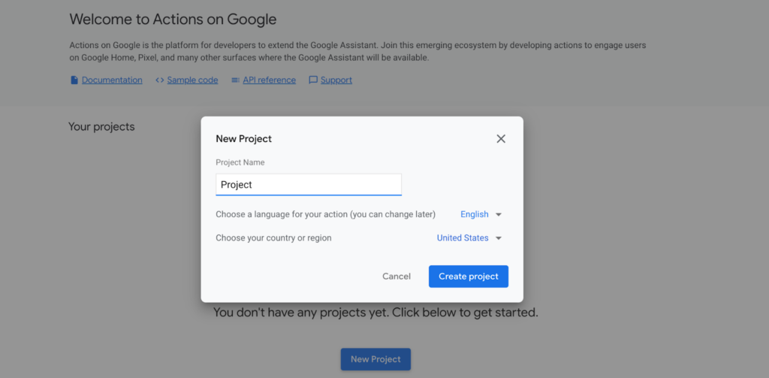
Task: Expand the country dropdown arrow
Action: coord(499,238)
